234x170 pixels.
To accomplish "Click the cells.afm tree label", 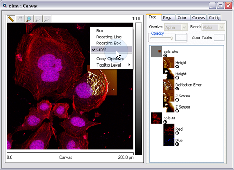I will pos(171,52).
